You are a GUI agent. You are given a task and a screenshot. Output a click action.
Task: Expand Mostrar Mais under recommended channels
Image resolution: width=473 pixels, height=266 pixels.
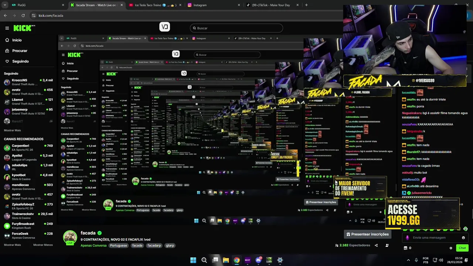[13, 245]
